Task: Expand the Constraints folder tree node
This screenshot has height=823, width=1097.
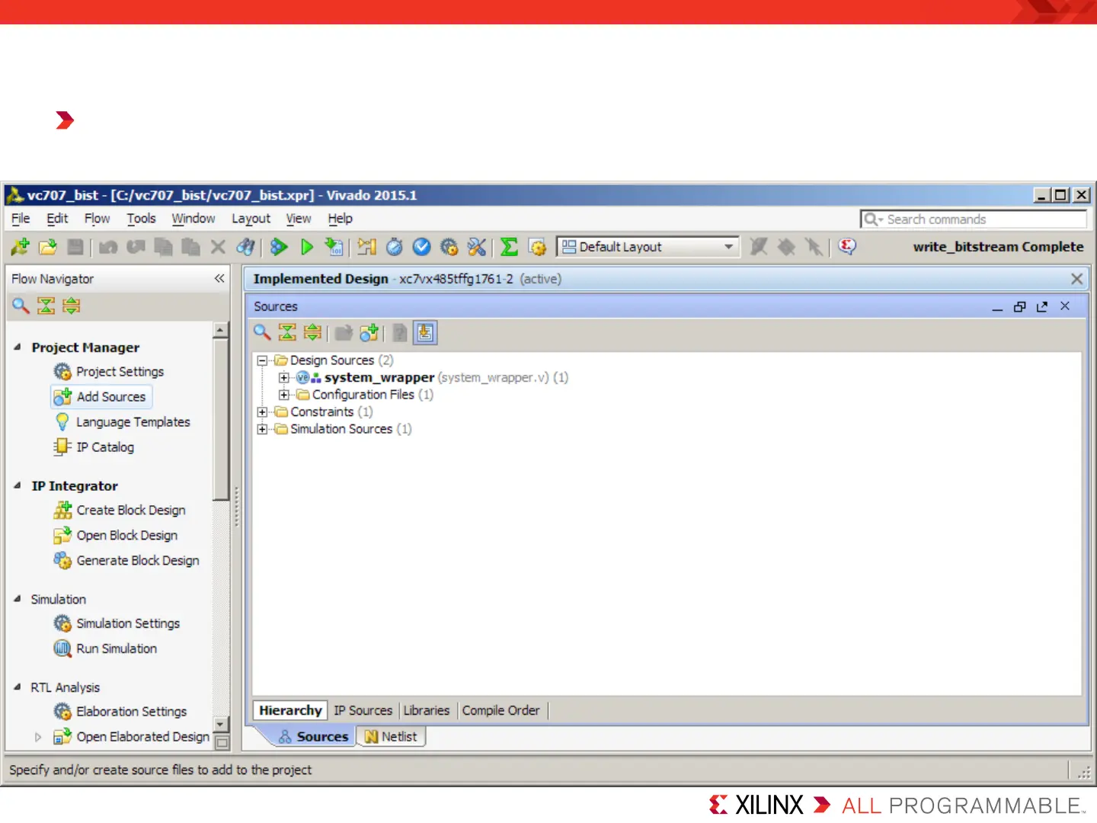Action: coord(262,412)
